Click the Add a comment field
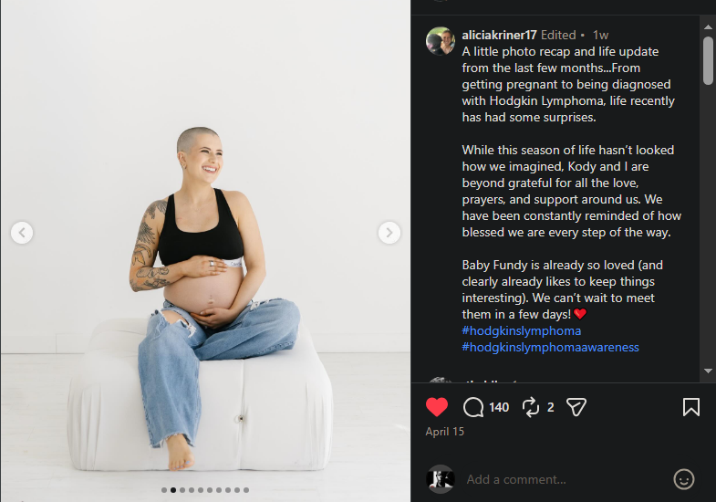The width and height of the screenshot is (716, 502). coord(565,479)
